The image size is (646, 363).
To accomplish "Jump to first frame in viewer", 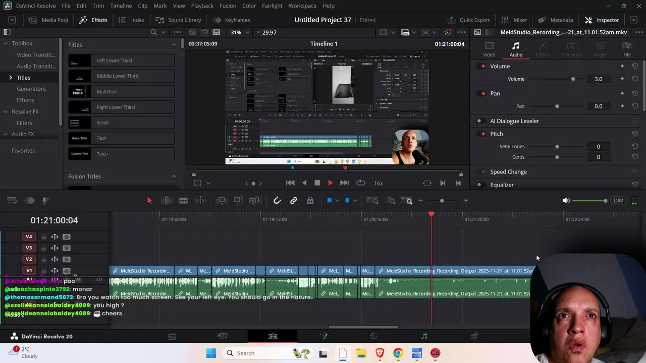I will pyautogui.click(x=290, y=183).
